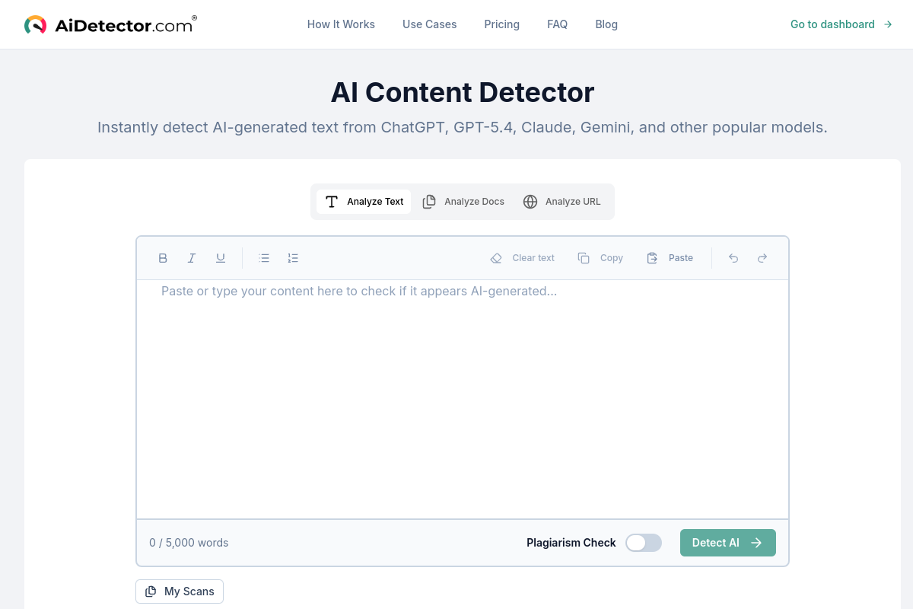Screen dimensions: 913x609
Task: Click inside the content text area
Action: click(463, 399)
